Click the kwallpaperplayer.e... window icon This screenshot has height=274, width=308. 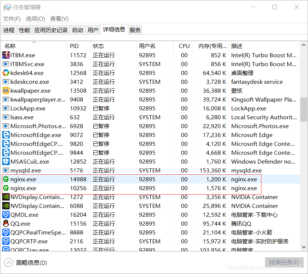(x=6, y=100)
